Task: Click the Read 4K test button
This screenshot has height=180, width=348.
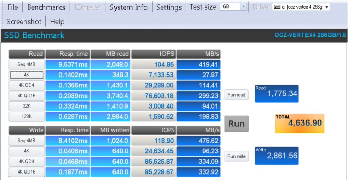Action: [27, 75]
